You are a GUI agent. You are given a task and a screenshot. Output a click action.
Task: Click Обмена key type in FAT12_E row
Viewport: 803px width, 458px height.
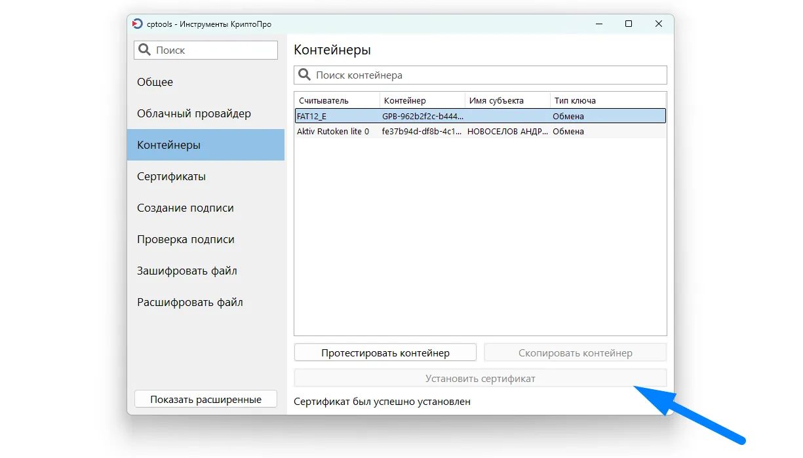tap(568, 117)
